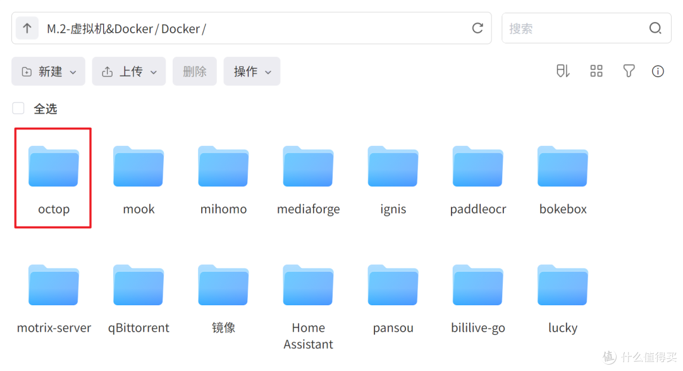Click the folder name text "lucky"
683x371 pixels.
[563, 328]
